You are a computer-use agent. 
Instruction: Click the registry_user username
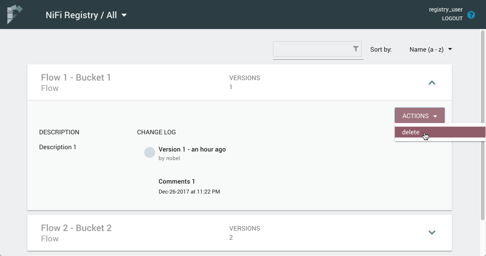pyautogui.click(x=446, y=9)
